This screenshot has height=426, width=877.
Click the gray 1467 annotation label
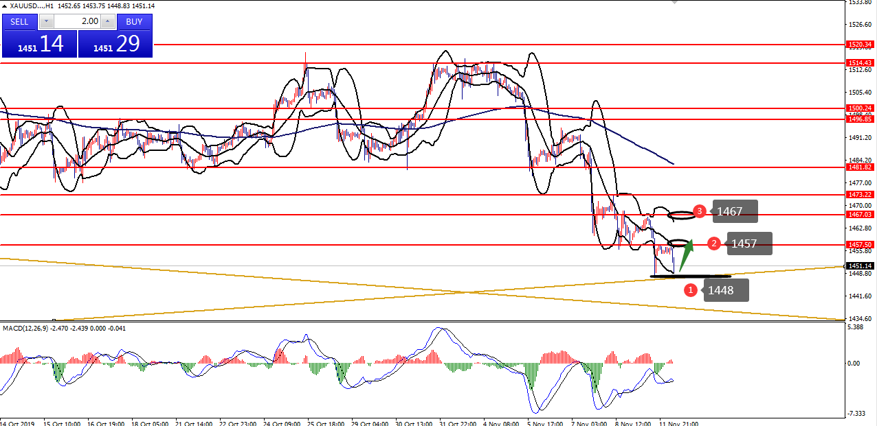coord(733,212)
